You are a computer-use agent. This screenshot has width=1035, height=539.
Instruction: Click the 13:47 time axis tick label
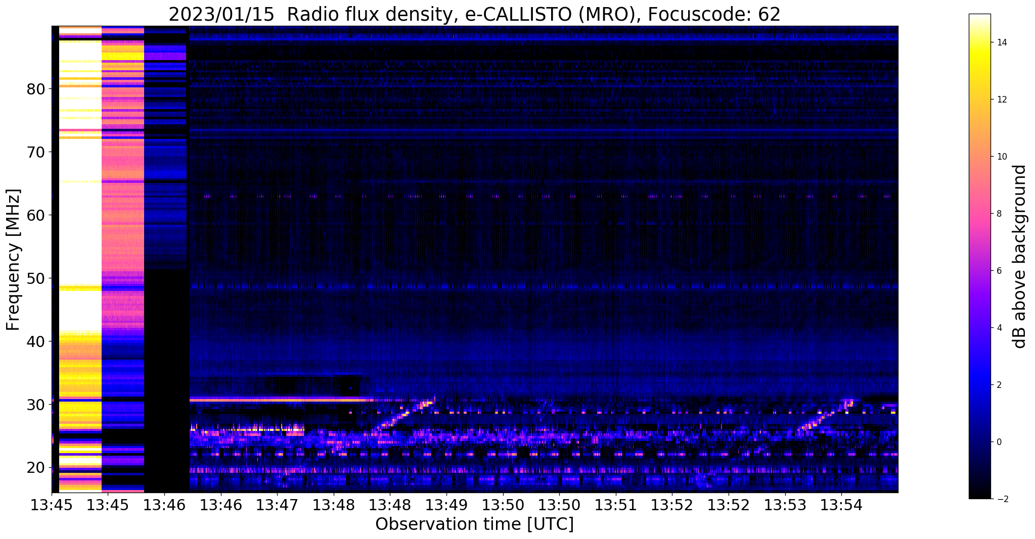pos(277,505)
